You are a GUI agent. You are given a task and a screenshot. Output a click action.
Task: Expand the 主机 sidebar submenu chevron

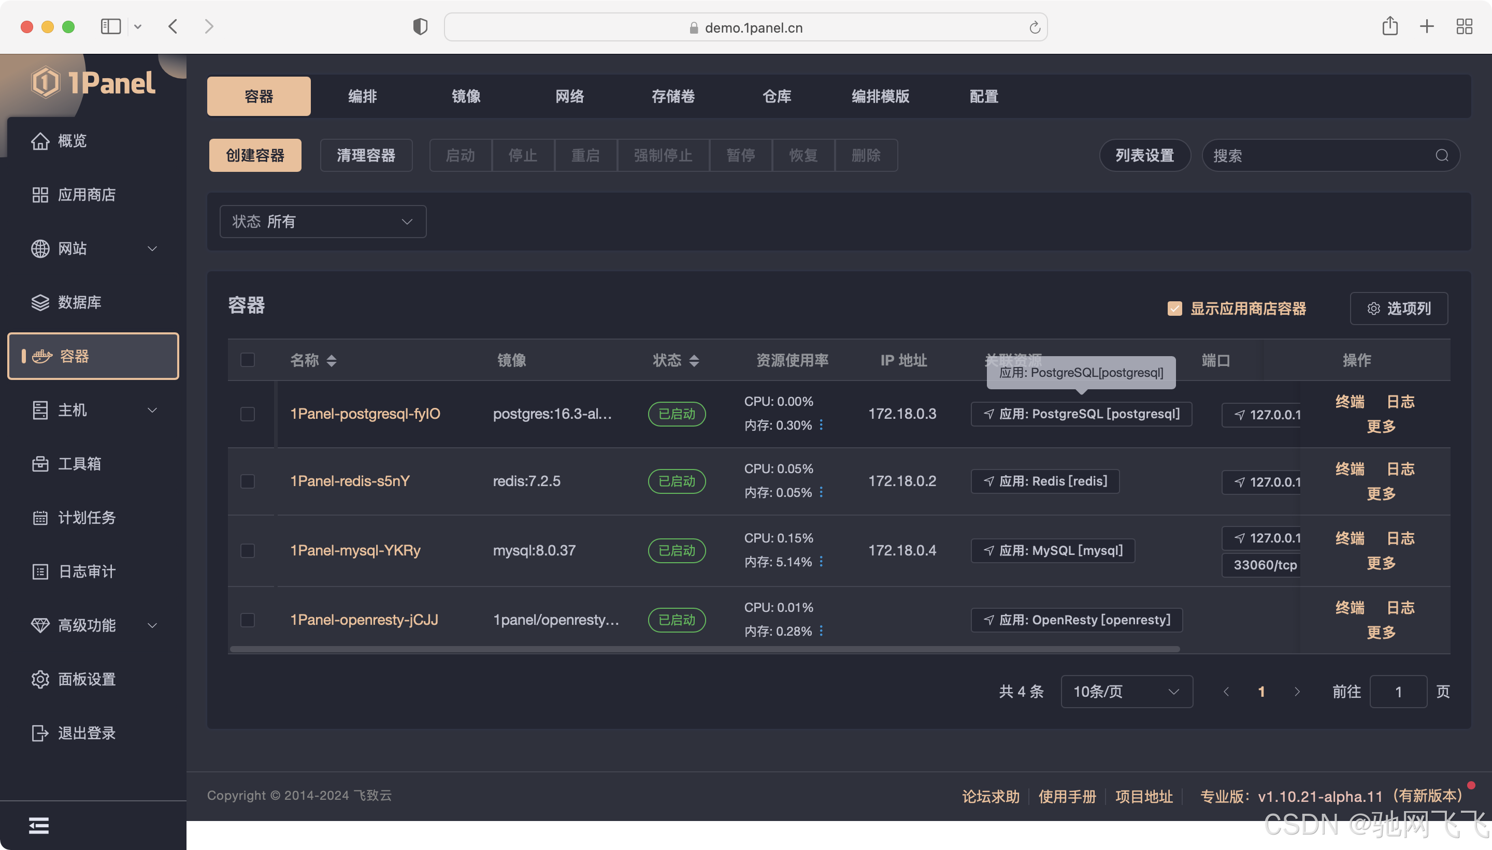point(152,410)
